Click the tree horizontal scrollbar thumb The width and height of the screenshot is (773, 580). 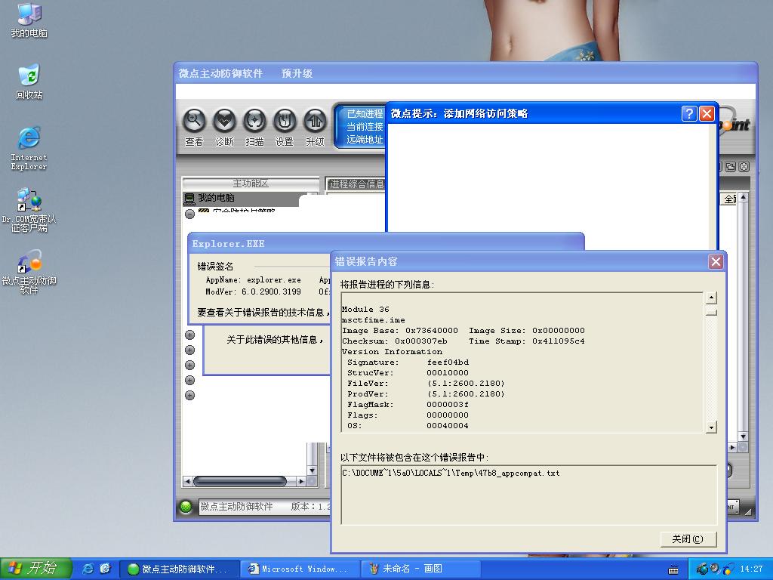pos(240,481)
